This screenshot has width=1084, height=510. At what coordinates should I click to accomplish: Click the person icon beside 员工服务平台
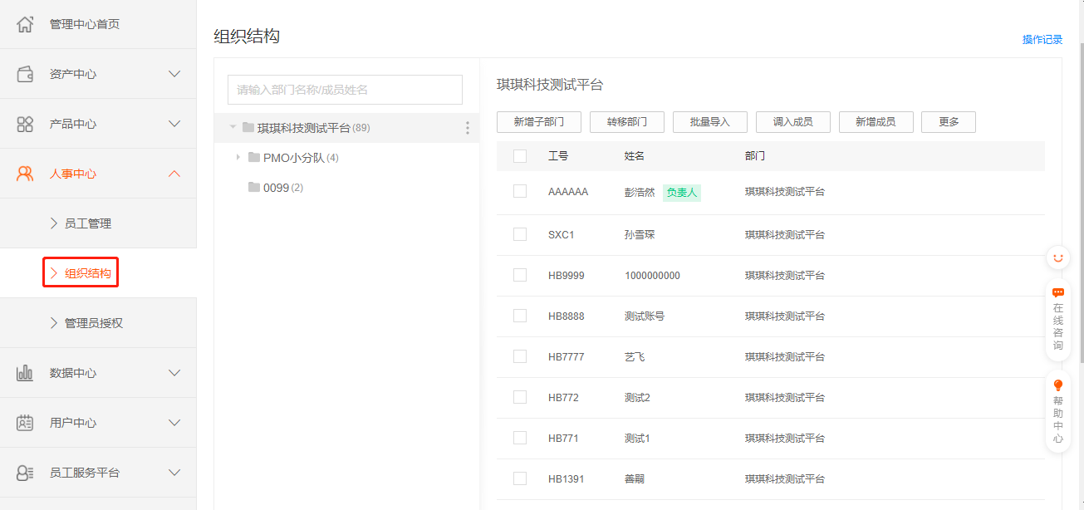tap(25, 473)
